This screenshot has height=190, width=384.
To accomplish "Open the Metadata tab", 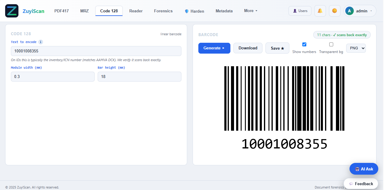I will [224, 11].
